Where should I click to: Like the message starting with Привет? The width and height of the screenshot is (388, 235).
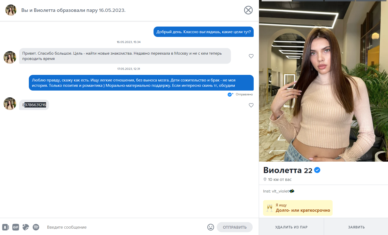[x=251, y=56]
